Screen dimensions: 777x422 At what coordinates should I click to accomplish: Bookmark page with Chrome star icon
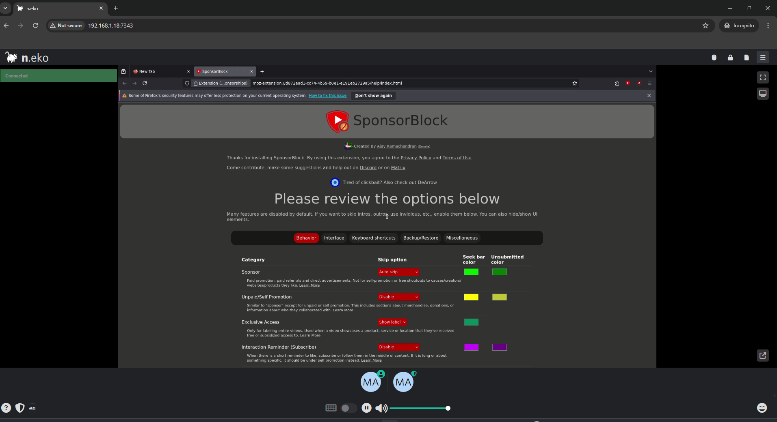(x=706, y=26)
